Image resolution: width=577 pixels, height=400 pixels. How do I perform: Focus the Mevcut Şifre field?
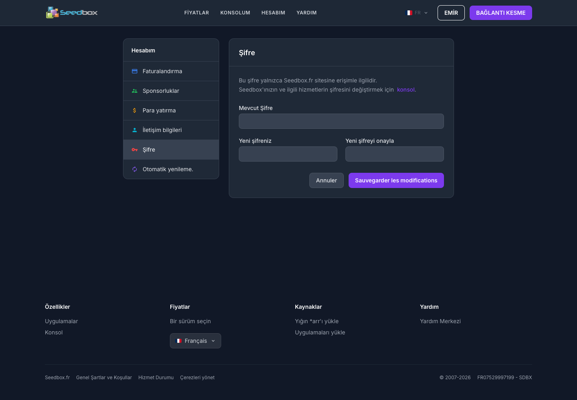(x=341, y=121)
